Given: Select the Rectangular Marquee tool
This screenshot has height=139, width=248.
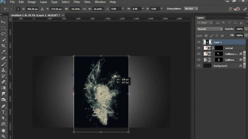Looking at the screenshot, I should (3, 28).
